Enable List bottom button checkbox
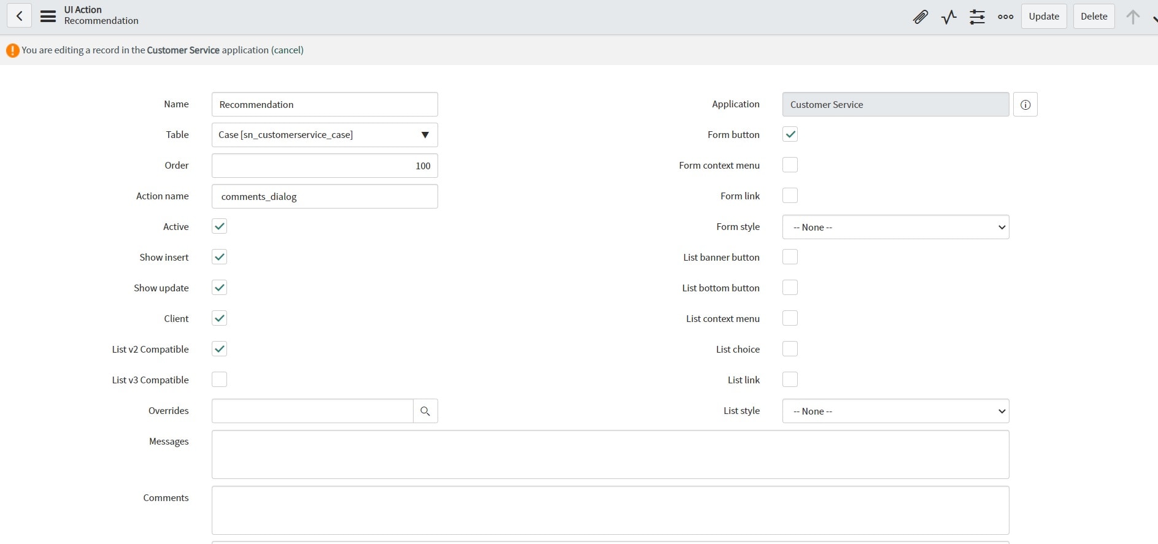 coord(790,288)
